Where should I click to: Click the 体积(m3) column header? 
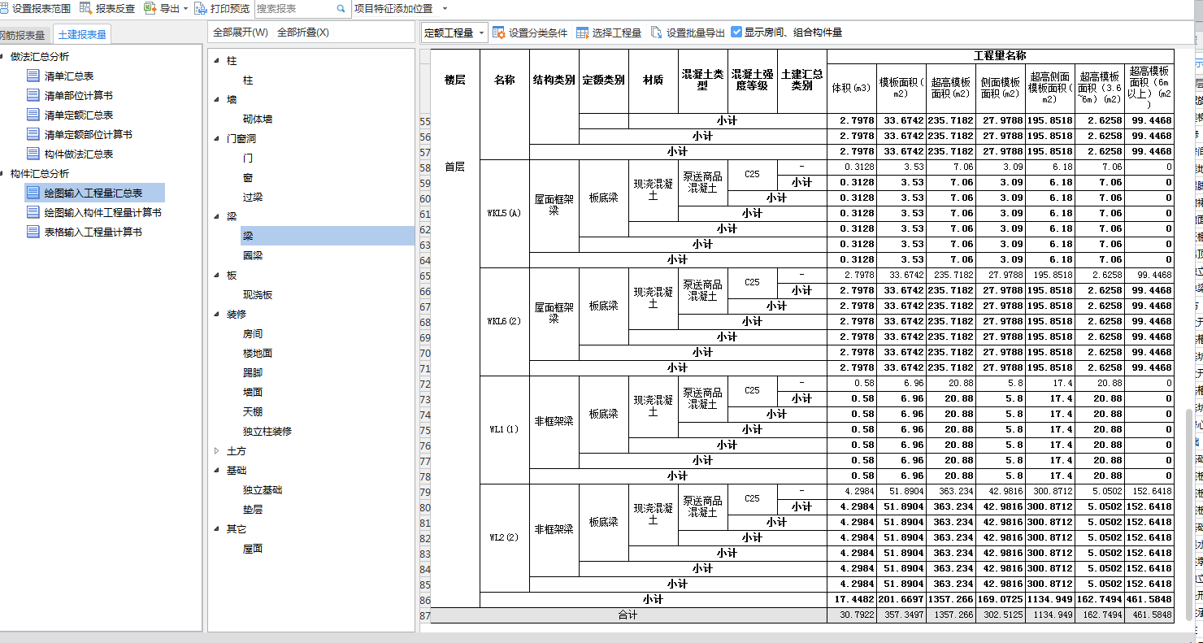click(x=852, y=88)
